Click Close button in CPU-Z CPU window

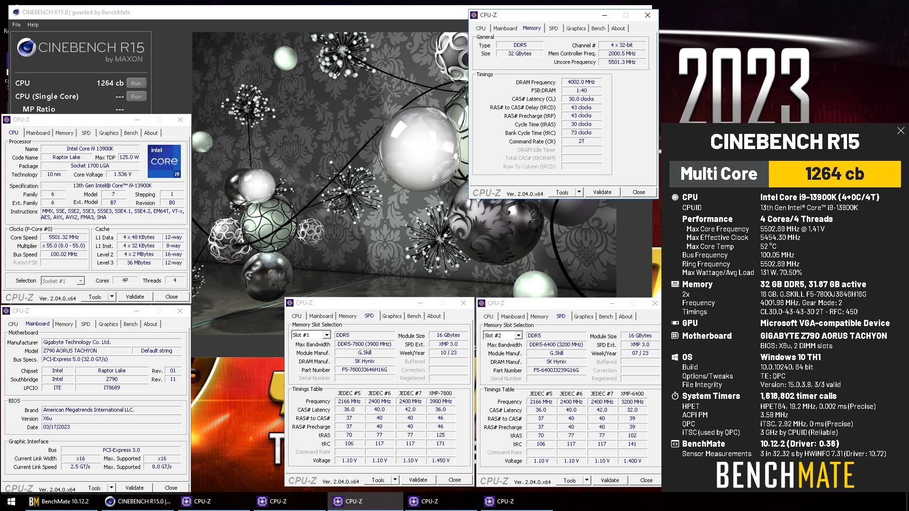(171, 297)
